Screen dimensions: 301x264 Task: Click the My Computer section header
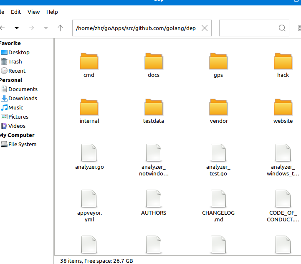(x=17, y=135)
